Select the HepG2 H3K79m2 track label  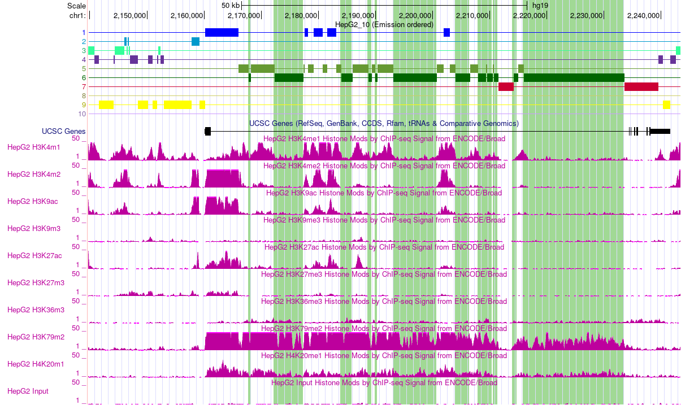(x=35, y=337)
